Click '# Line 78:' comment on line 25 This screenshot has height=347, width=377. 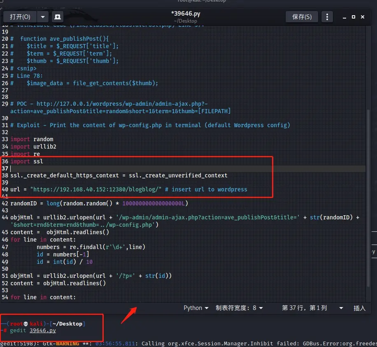pos(26,76)
